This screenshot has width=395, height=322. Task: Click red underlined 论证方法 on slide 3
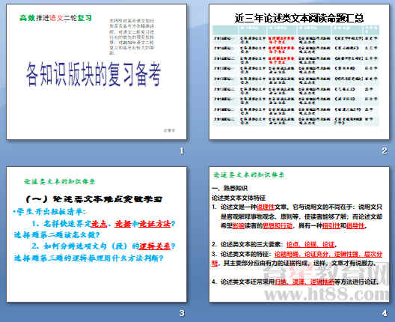pyautogui.click(x=155, y=224)
